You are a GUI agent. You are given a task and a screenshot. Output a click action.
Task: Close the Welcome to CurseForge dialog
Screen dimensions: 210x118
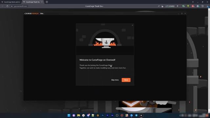(x=133, y=25)
